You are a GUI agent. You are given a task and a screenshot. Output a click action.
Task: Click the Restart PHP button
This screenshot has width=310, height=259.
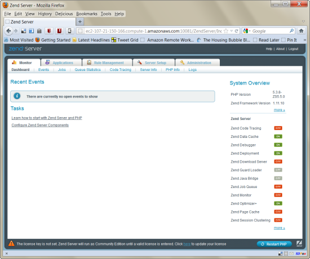pyautogui.click(x=274, y=244)
